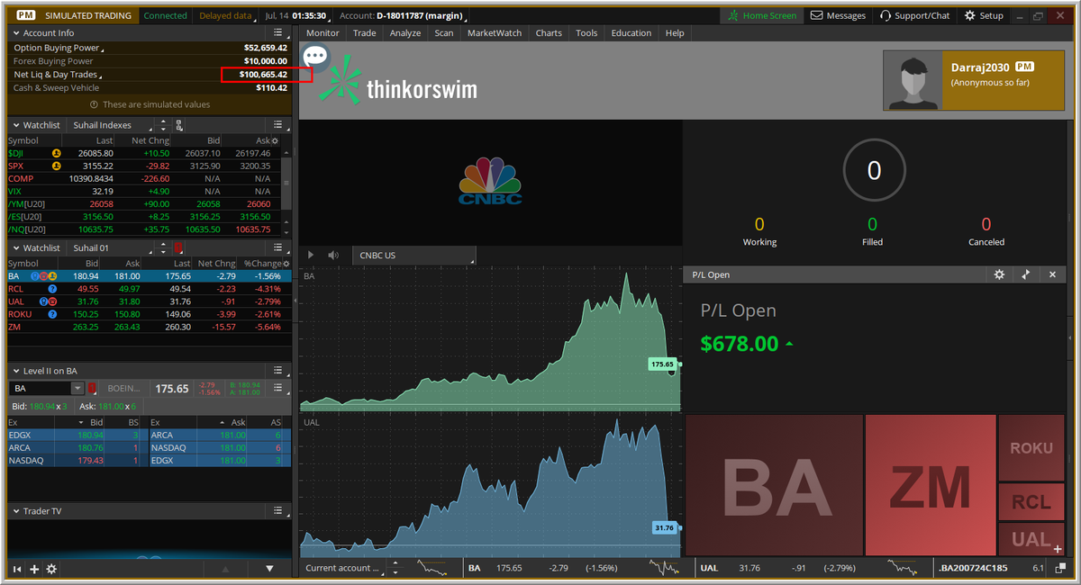This screenshot has width=1081, height=585.
Task: Click the down triangle at sidebar bottom
Action: (269, 569)
